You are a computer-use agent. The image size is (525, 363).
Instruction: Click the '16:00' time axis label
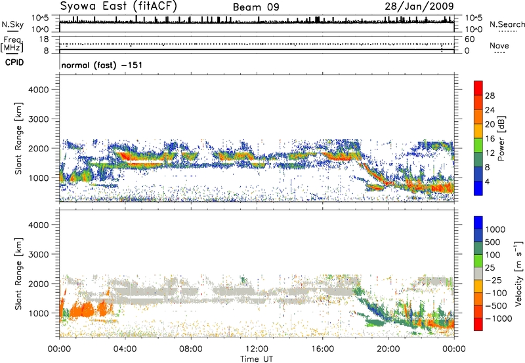coord(322,349)
